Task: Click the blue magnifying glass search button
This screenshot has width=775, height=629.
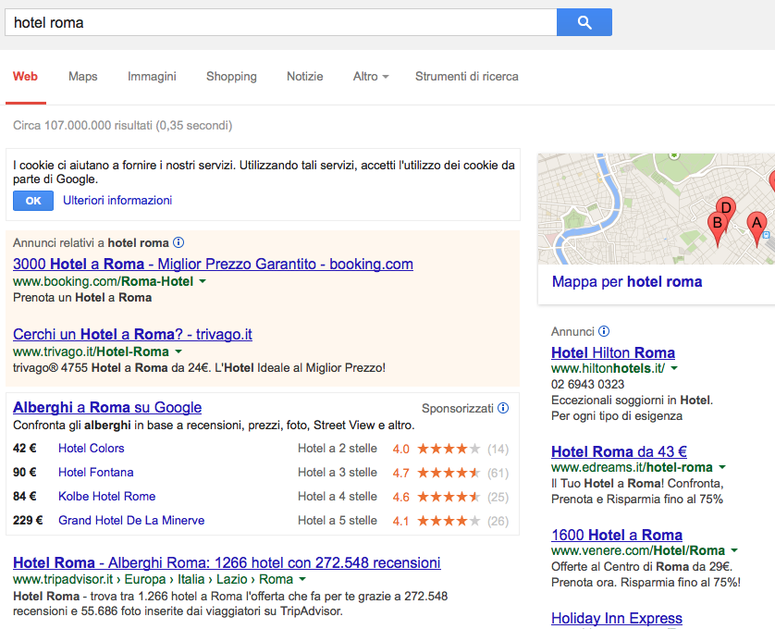Action: coord(584,22)
